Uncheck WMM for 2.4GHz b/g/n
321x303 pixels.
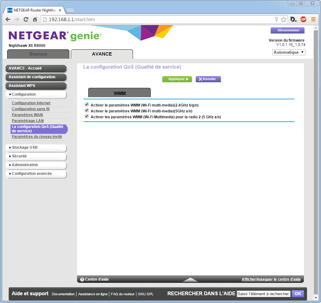(x=87, y=105)
